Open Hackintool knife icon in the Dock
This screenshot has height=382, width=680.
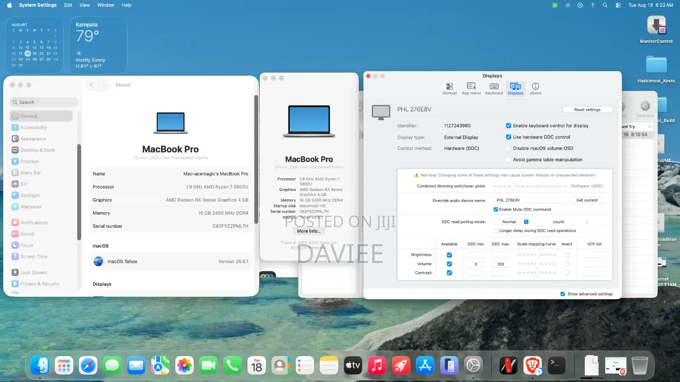pyautogui.click(x=508, y=365)
